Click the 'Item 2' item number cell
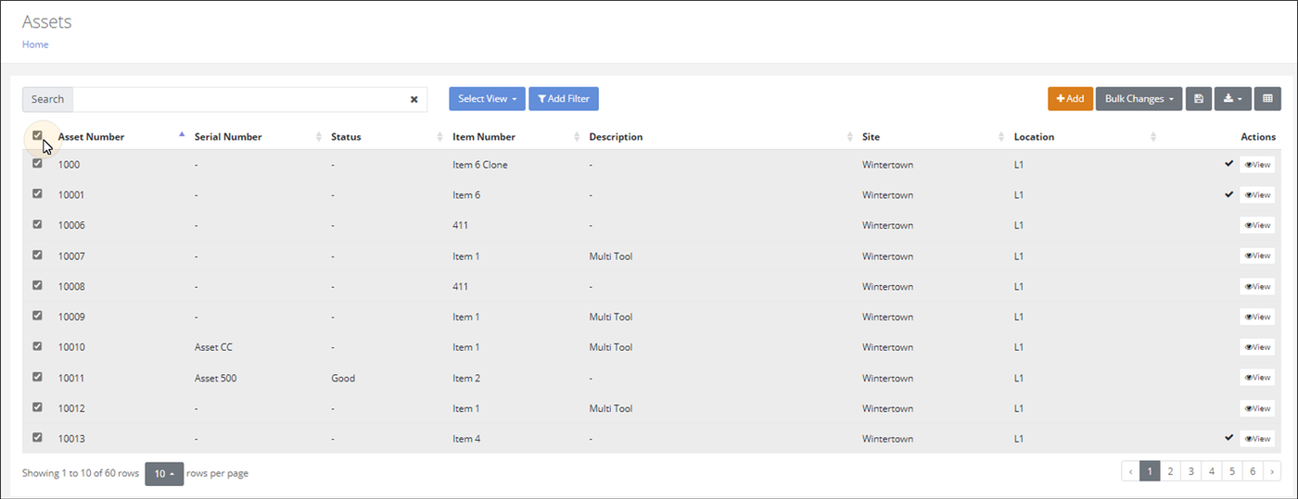Viewport: 1298px width, 499px height. (x=466, y=378)
